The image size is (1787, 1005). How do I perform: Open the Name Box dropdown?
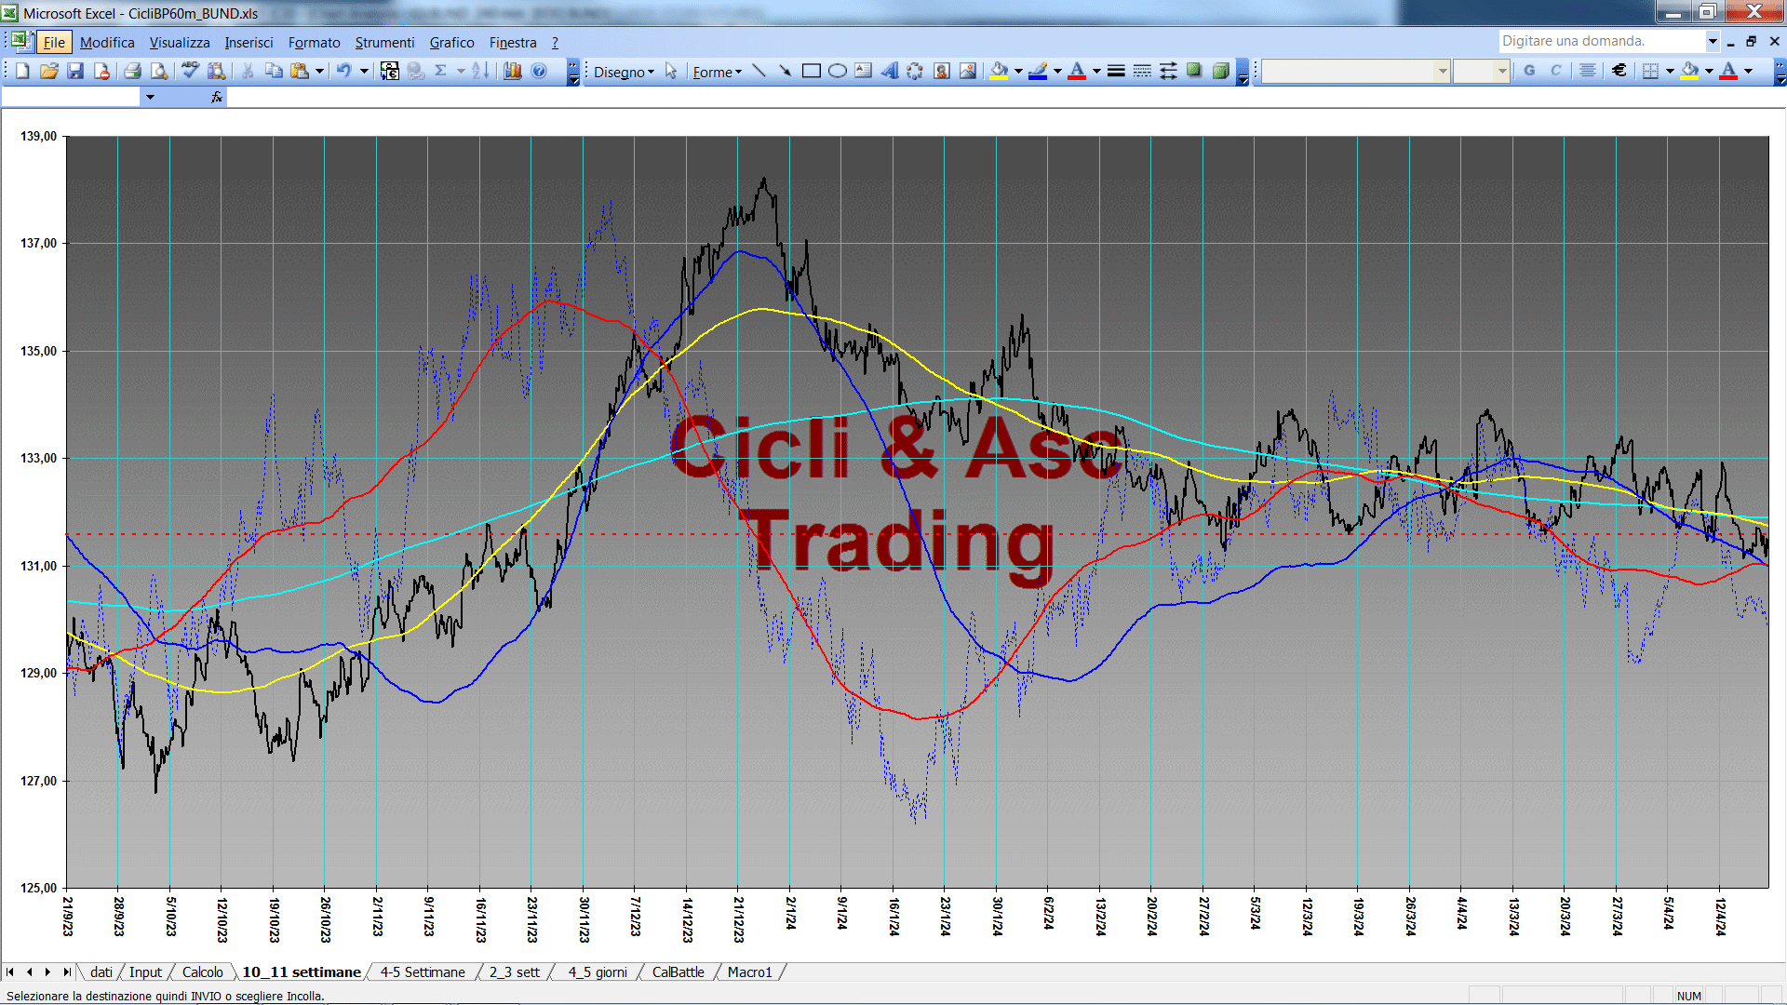point(150,97)
